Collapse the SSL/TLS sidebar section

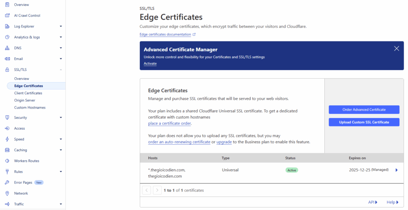[61, 70]
